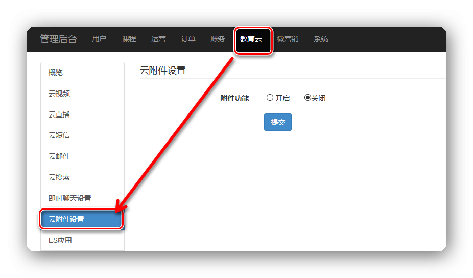Click the 管理后台 brand link
The width and height of the screenshot is (473, 278).
click(58, 39)
